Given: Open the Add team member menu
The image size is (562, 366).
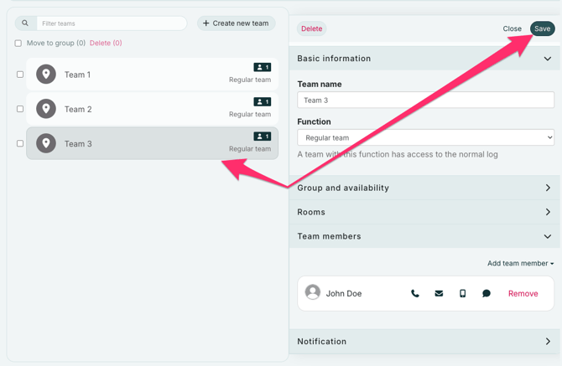Looking at the screenshot, I should (x=520, y=263).
